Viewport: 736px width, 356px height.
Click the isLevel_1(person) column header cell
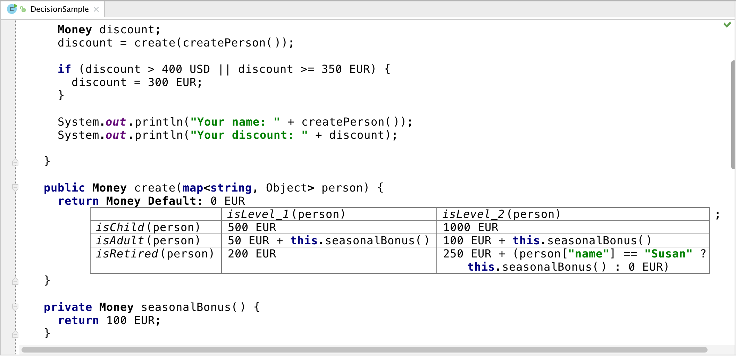pos(286,214)
